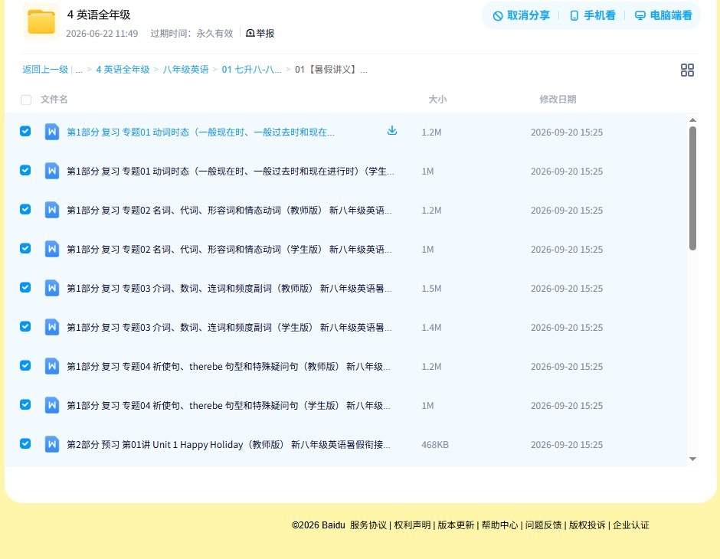Navigate to 八年级英语 breadcrumb
Image resolution: width=720 pixels, height=559 pixels.
185,70
